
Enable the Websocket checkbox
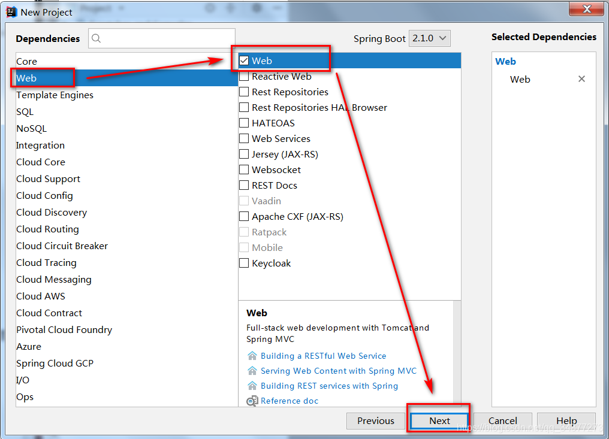tap(244, 169)
